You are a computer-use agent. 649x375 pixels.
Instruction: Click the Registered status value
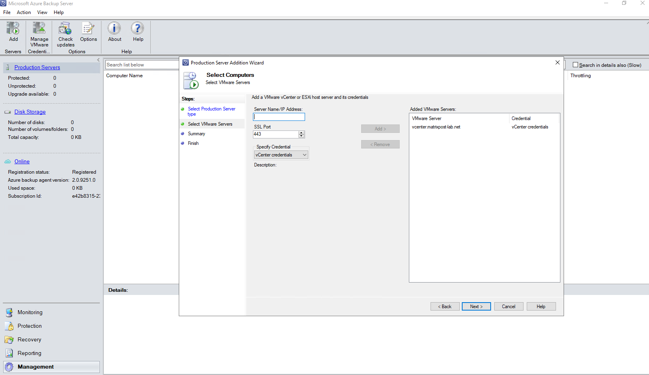84,172
